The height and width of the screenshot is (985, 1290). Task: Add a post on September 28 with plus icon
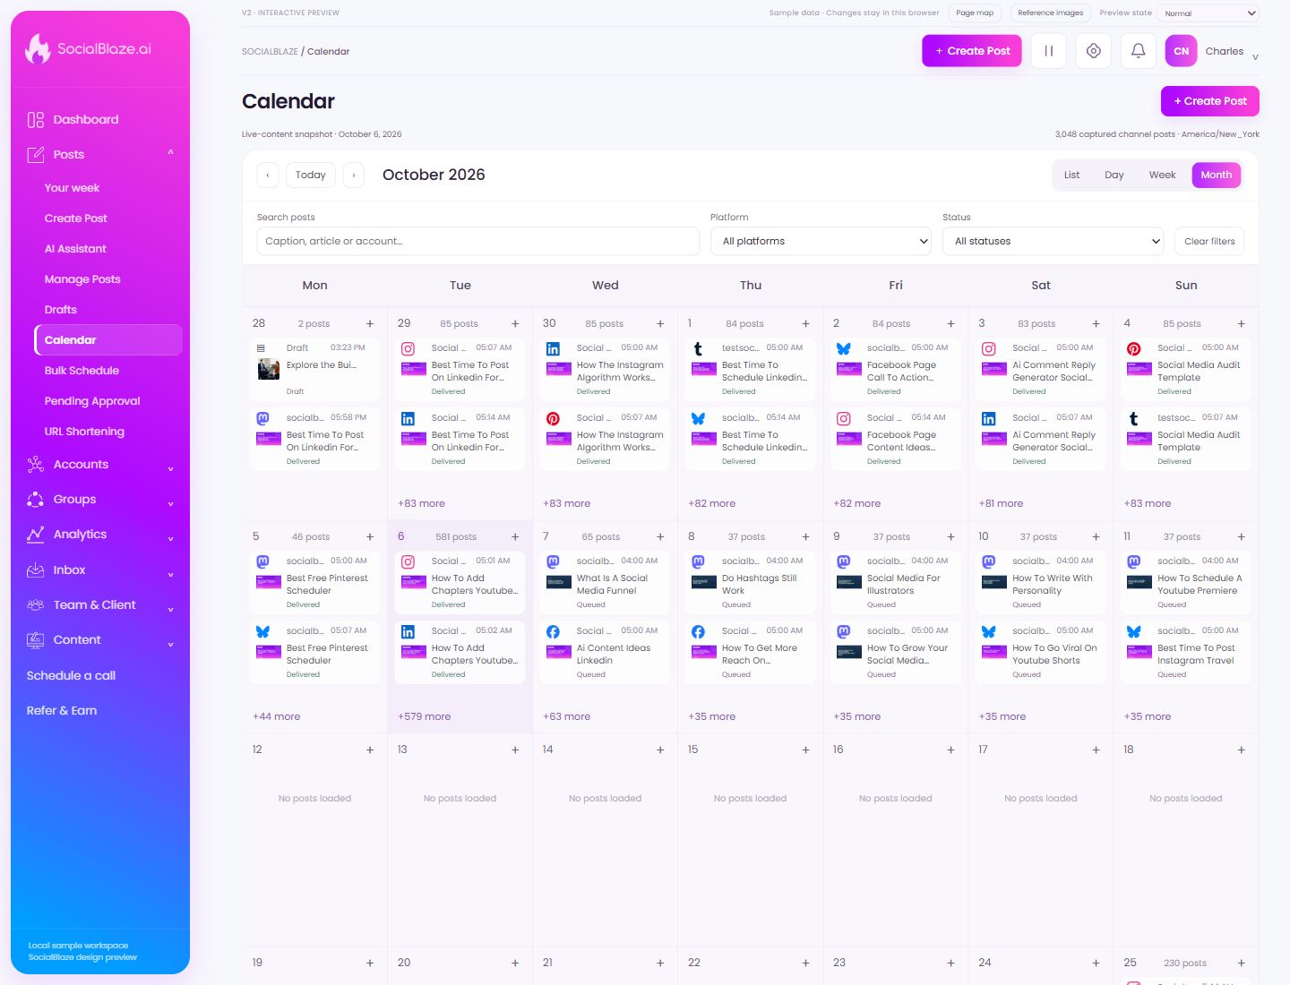tap(370, 323)
